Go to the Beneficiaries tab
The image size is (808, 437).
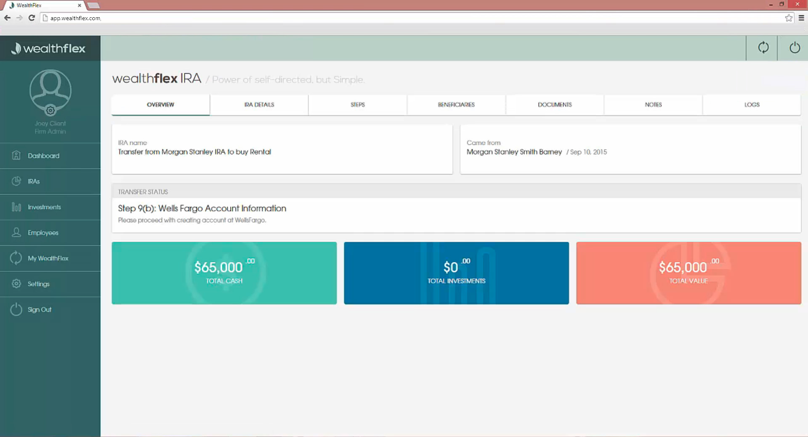(456, 105)
